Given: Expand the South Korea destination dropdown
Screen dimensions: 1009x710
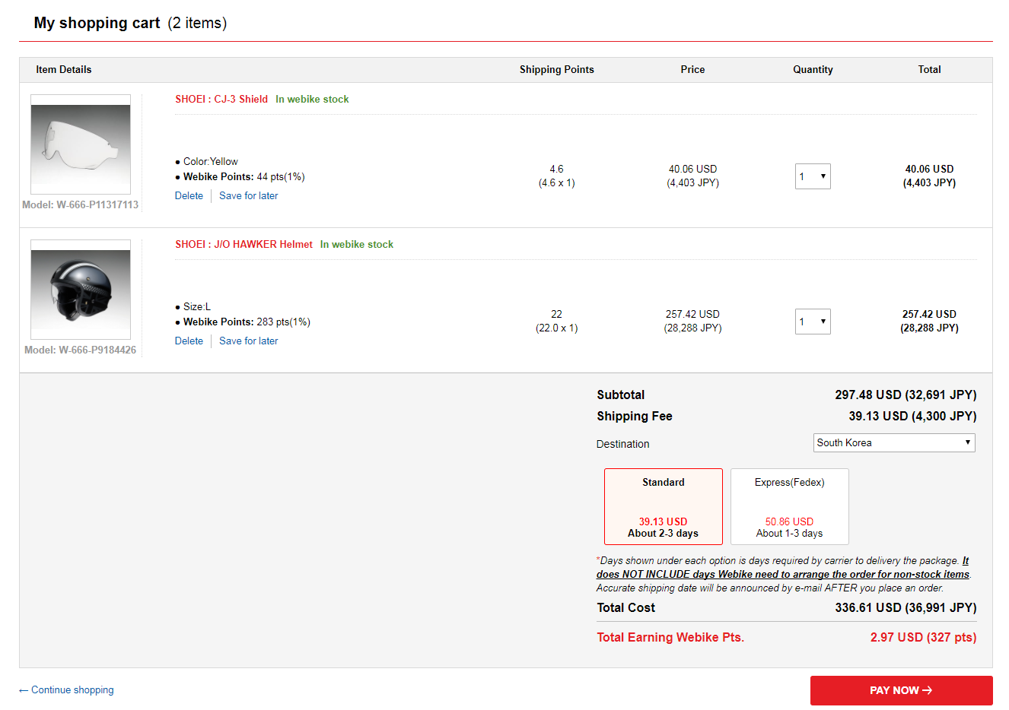Looking at the screenshot, I should click(x=893, y=442).
